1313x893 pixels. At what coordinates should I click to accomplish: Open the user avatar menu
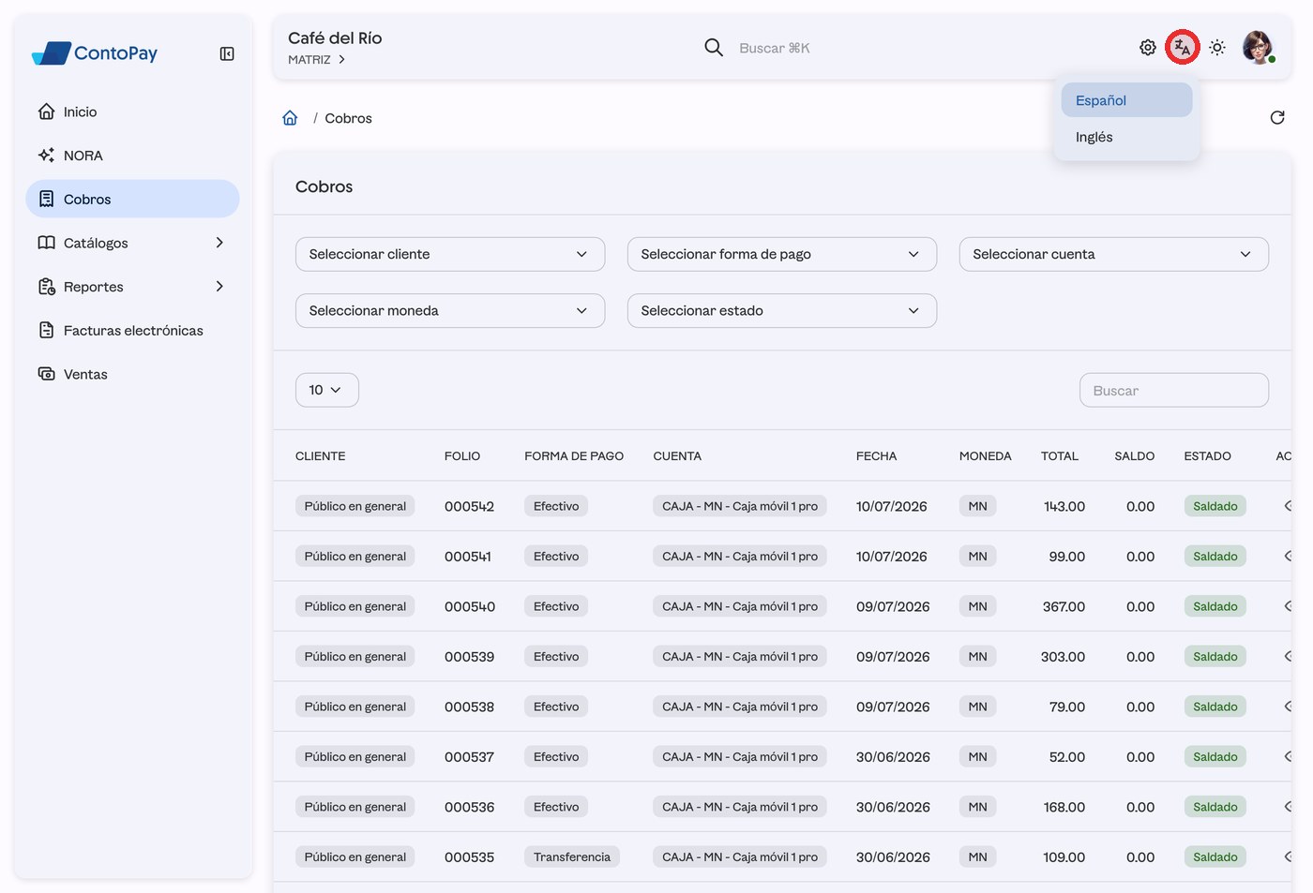tap(1258, 47)
